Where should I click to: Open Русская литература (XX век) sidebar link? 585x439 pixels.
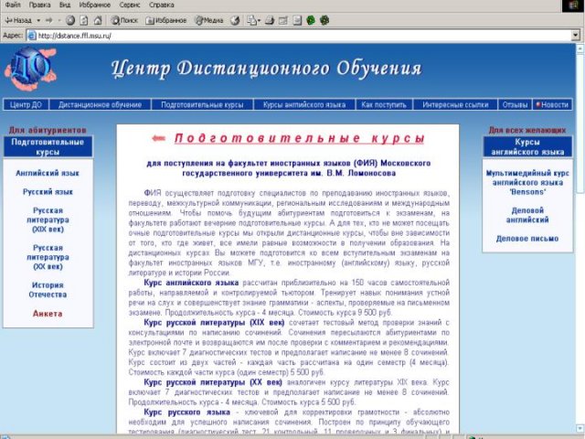(48, 257)
